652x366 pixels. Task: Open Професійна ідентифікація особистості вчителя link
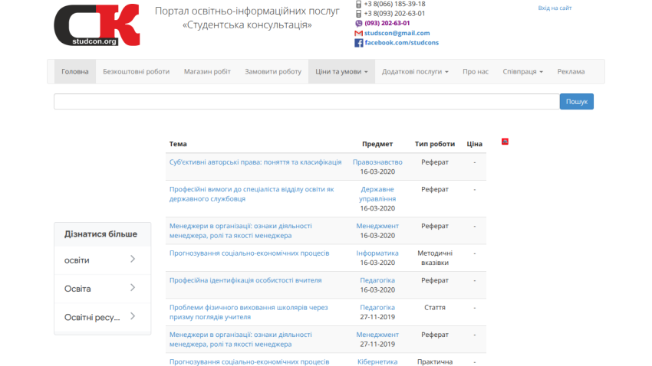click(245, 280)
